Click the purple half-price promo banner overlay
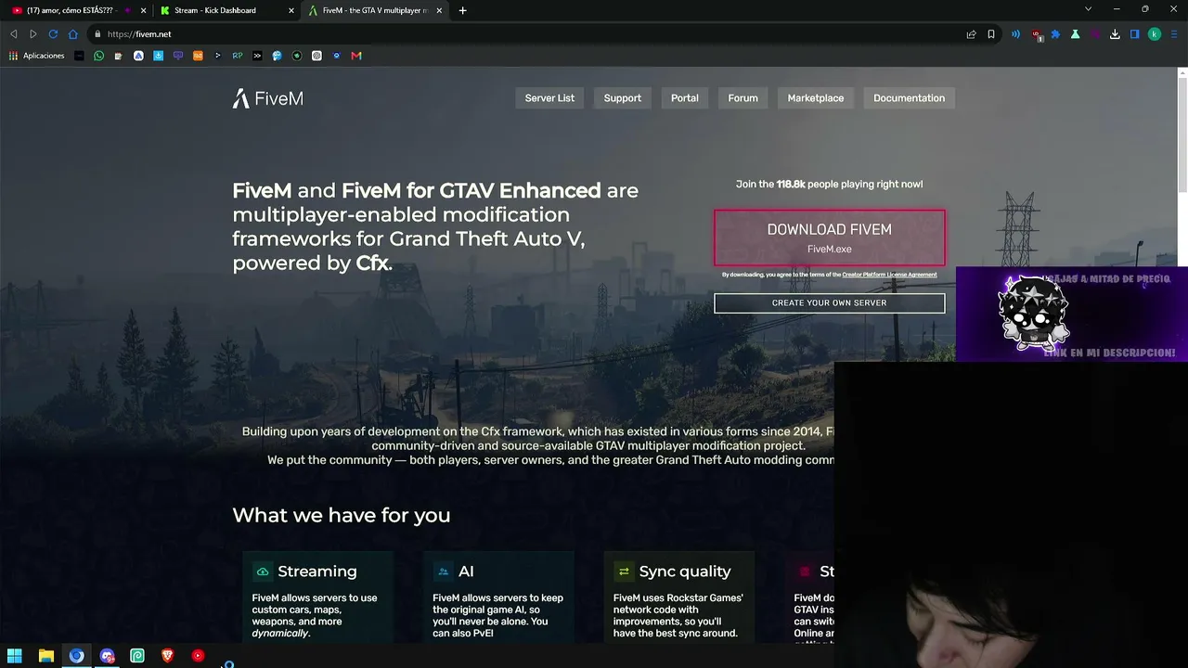Image resolution: width=1188 pixels, height=668 pixels. 1071,315
